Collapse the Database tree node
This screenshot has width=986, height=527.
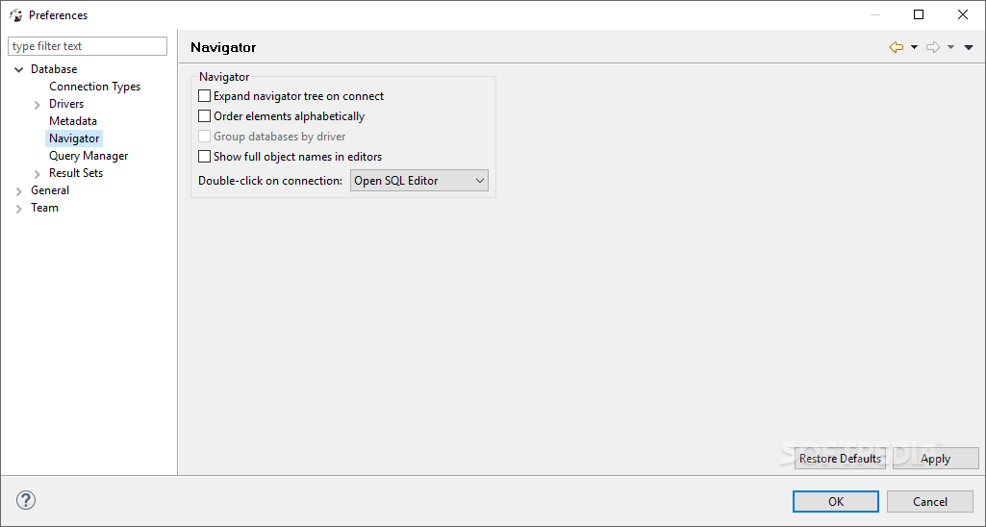click(x=19, y=69)
